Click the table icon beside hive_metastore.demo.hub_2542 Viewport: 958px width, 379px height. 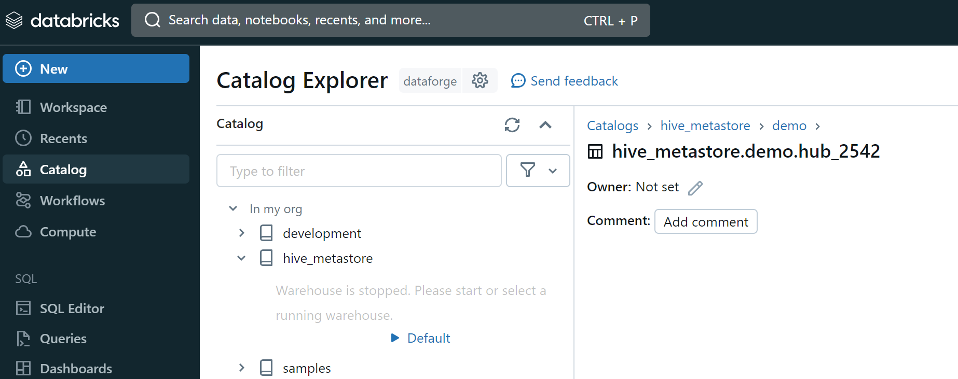tap(595, 151)
